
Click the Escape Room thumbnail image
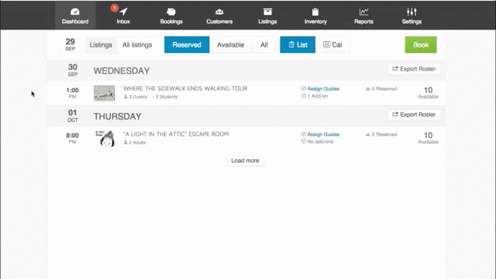(104, 139)
